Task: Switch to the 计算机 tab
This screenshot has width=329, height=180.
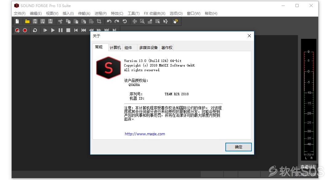Action: (x=115, y=48)
